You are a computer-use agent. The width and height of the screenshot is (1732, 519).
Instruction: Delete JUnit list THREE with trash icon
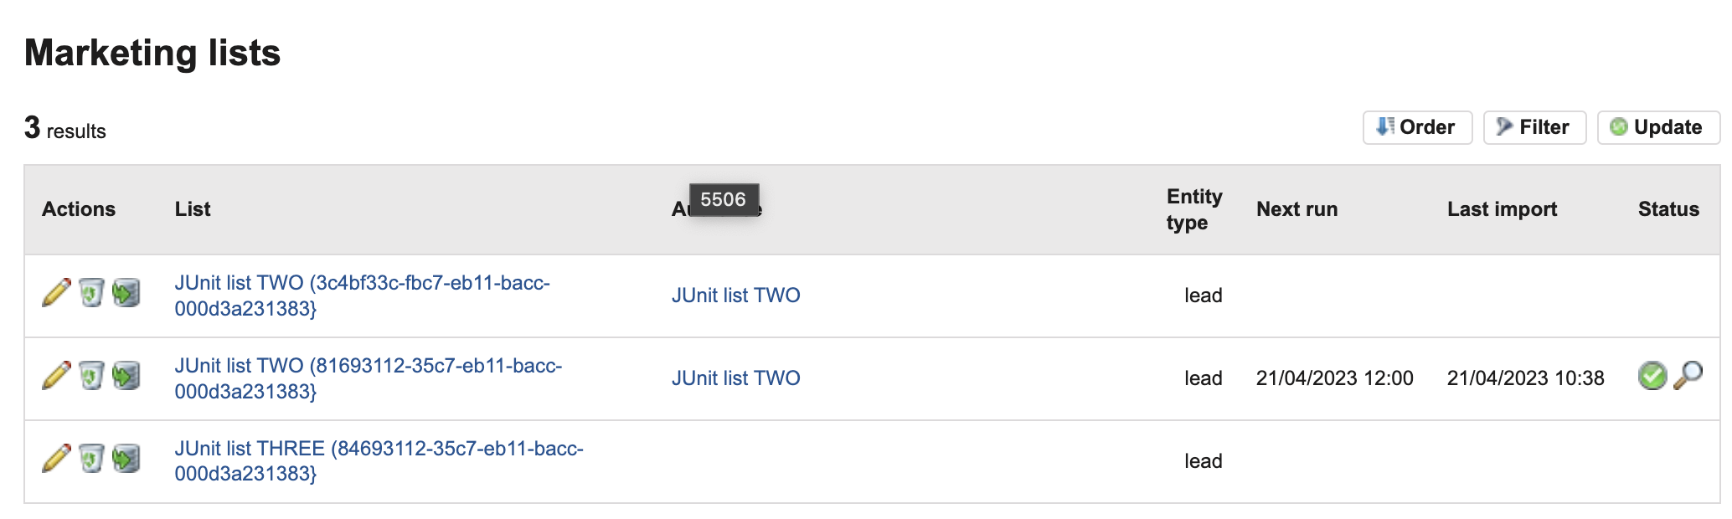click(x=91, y=459)
